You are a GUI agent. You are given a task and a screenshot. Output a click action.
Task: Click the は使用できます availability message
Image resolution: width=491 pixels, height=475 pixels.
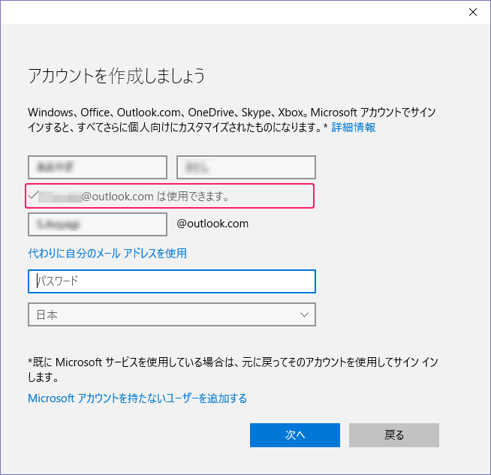click(193, 197)
